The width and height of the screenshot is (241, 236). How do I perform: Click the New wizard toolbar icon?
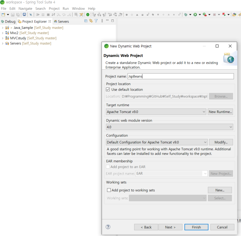click(x=3, y=14)
